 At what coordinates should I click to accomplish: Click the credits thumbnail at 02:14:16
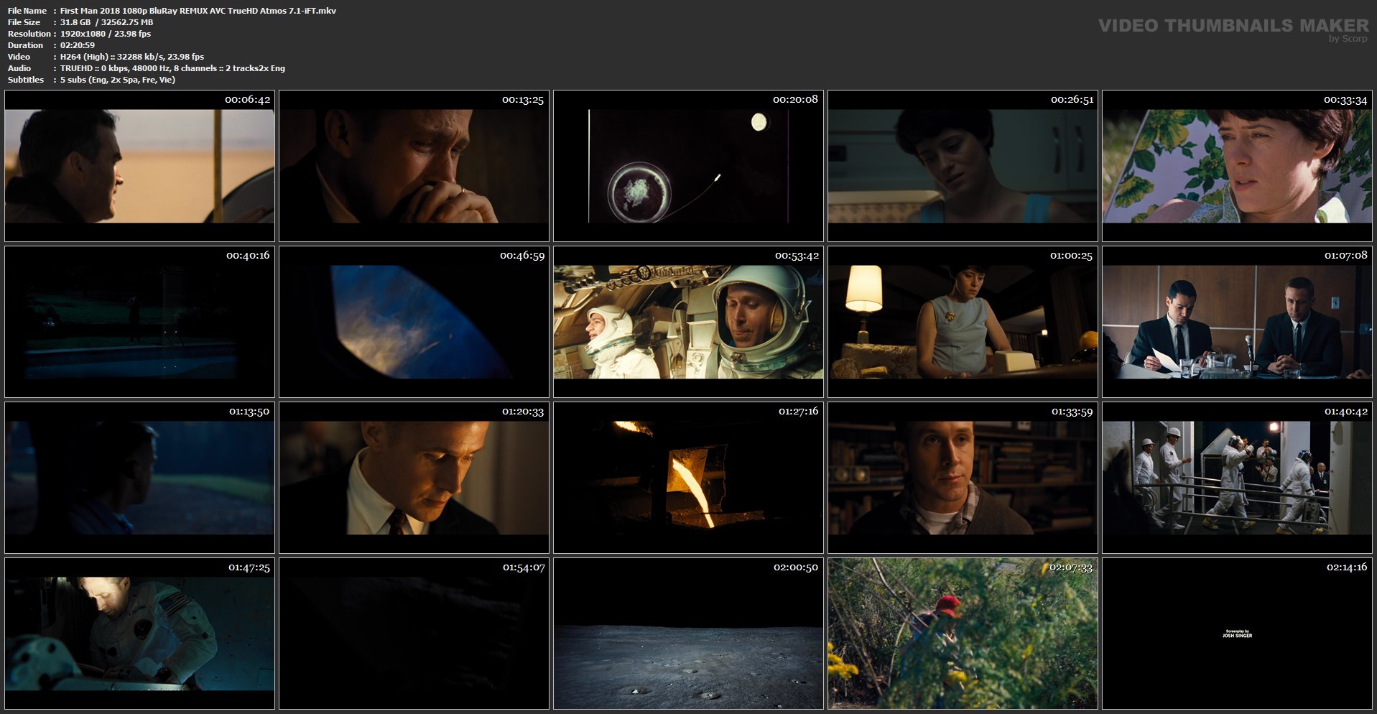tap(1237, 634)
